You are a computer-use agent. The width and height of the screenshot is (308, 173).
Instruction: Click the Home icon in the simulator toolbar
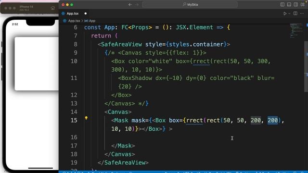52,8
